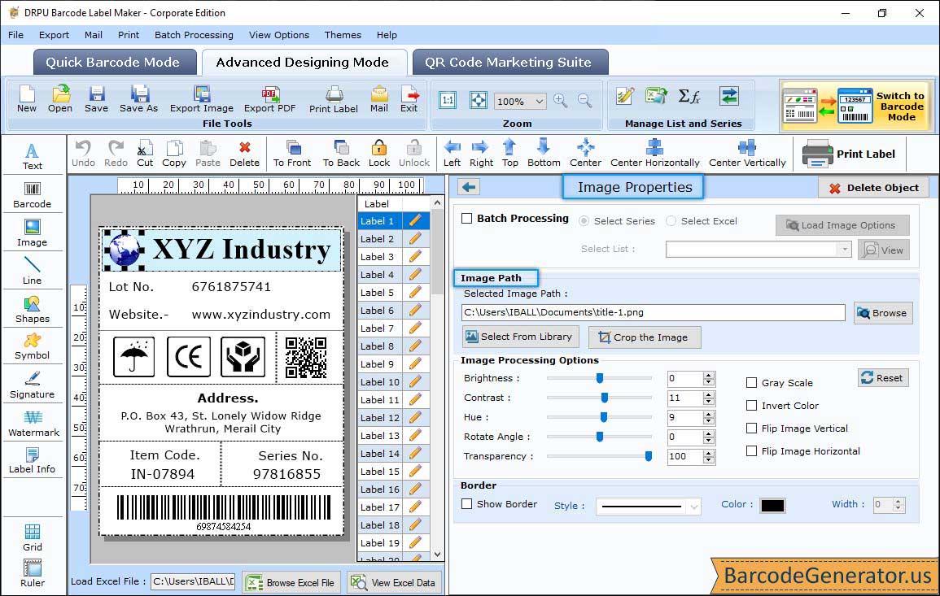This screenshot has width=940, height=596.
Task: Click the Reset button
Action: (x=882, y=378)
